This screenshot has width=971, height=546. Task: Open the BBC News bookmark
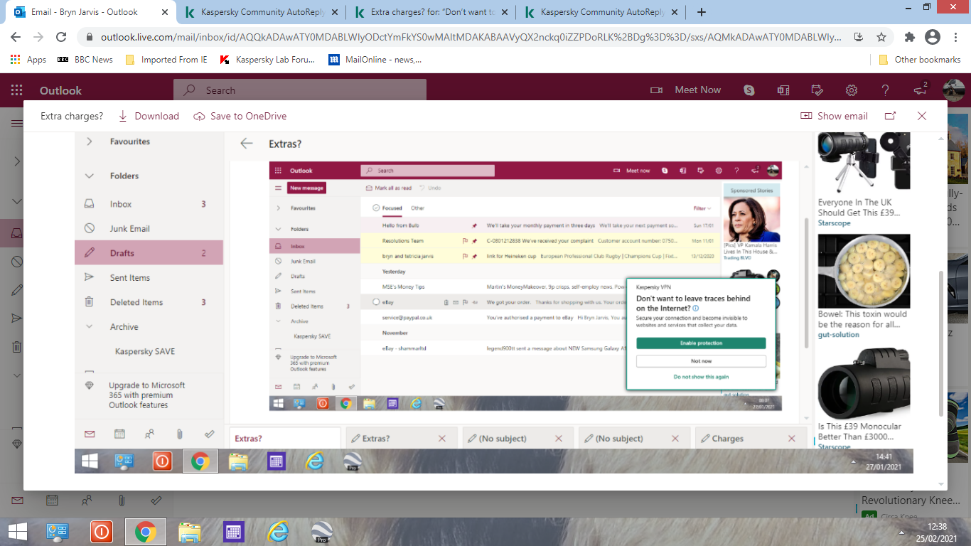click(85, 60)
